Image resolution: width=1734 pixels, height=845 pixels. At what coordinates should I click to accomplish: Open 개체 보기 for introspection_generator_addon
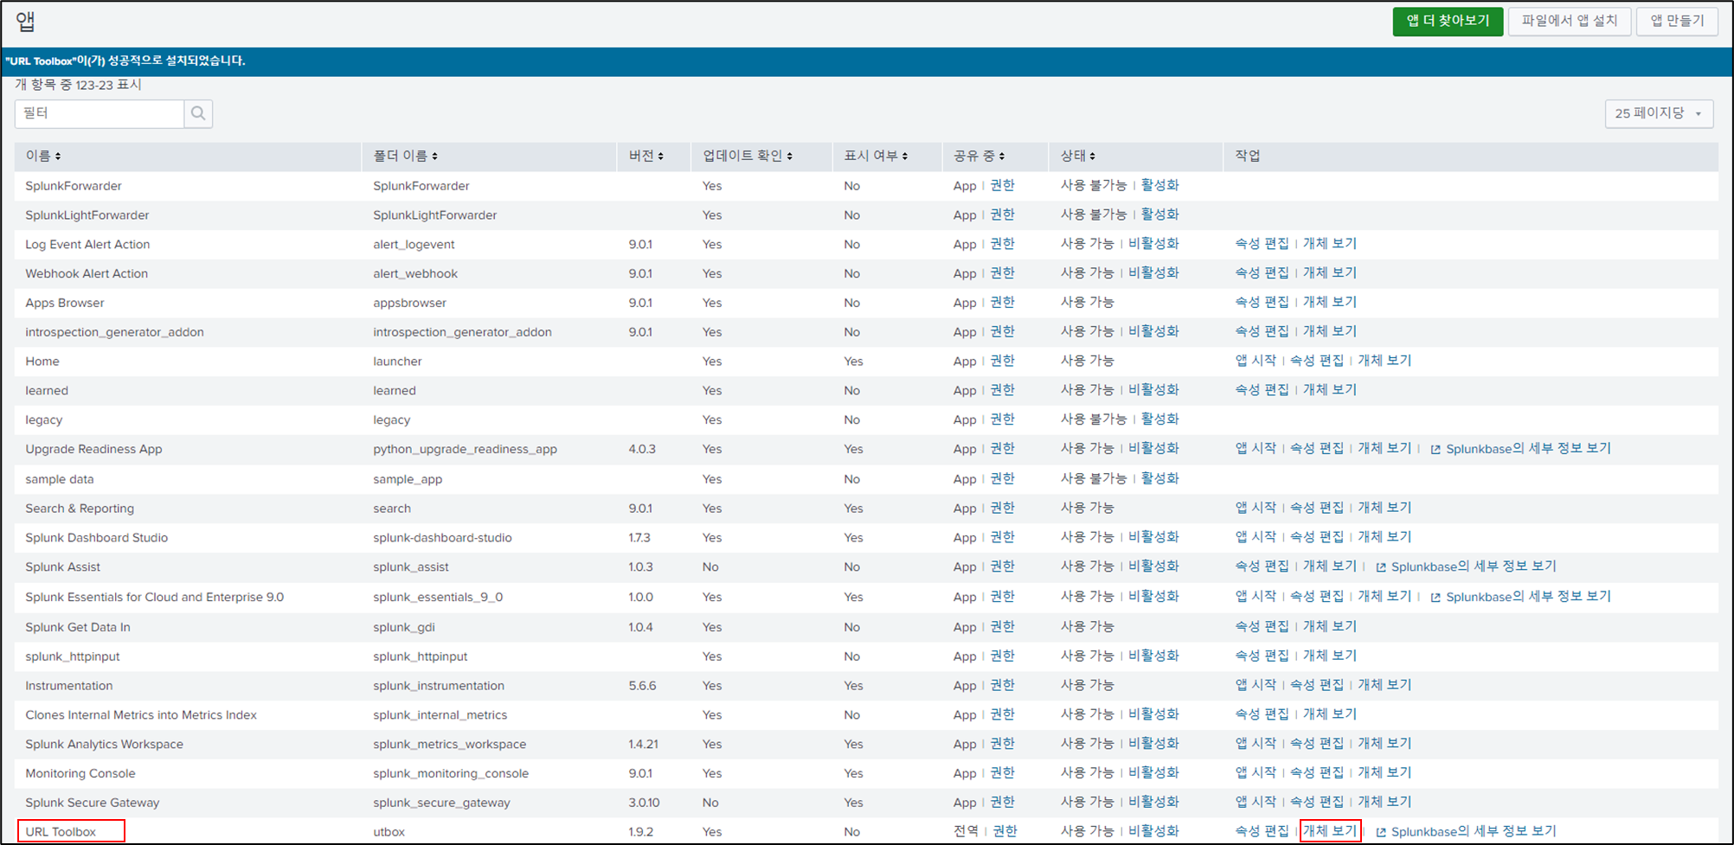pyautogui.click(x=1330, y=332)
